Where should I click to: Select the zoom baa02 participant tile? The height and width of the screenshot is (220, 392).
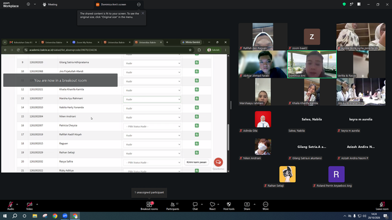[312, 37]
